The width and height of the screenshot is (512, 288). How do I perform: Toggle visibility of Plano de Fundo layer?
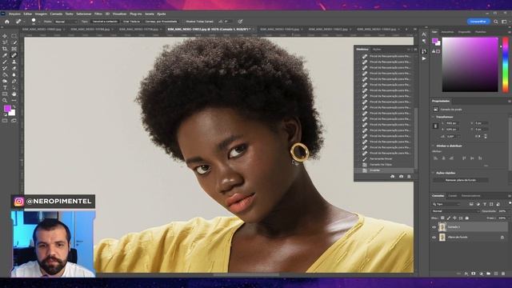coord(434,238)
